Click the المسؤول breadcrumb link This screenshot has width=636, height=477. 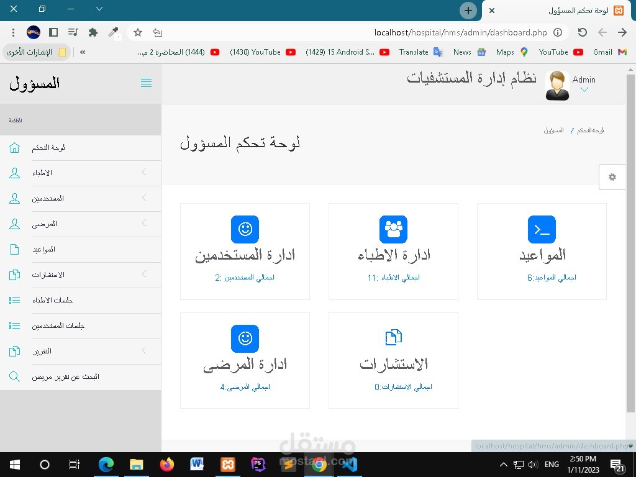click(553, 130)
